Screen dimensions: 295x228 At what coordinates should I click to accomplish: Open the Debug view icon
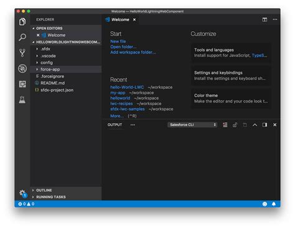click(22, 68)
